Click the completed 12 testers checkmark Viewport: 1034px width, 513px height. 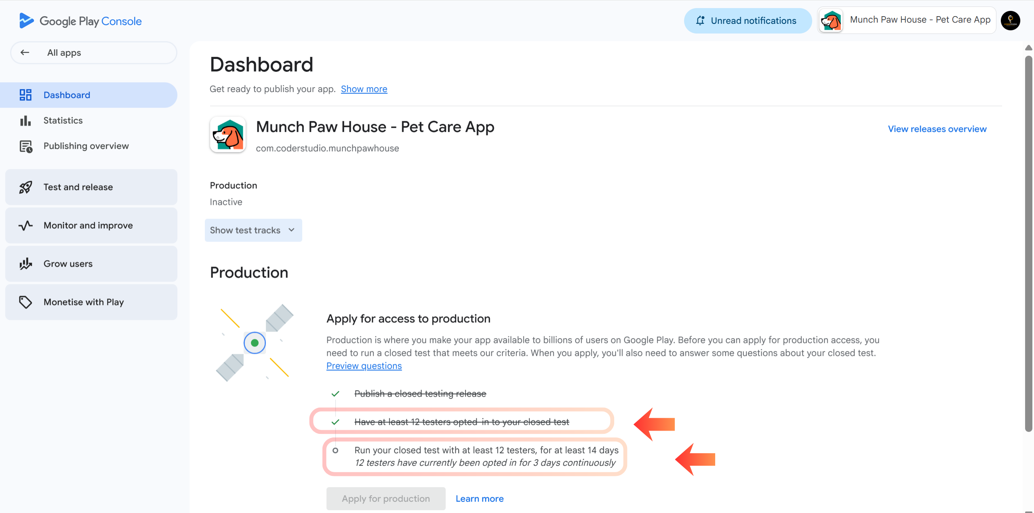335,421
